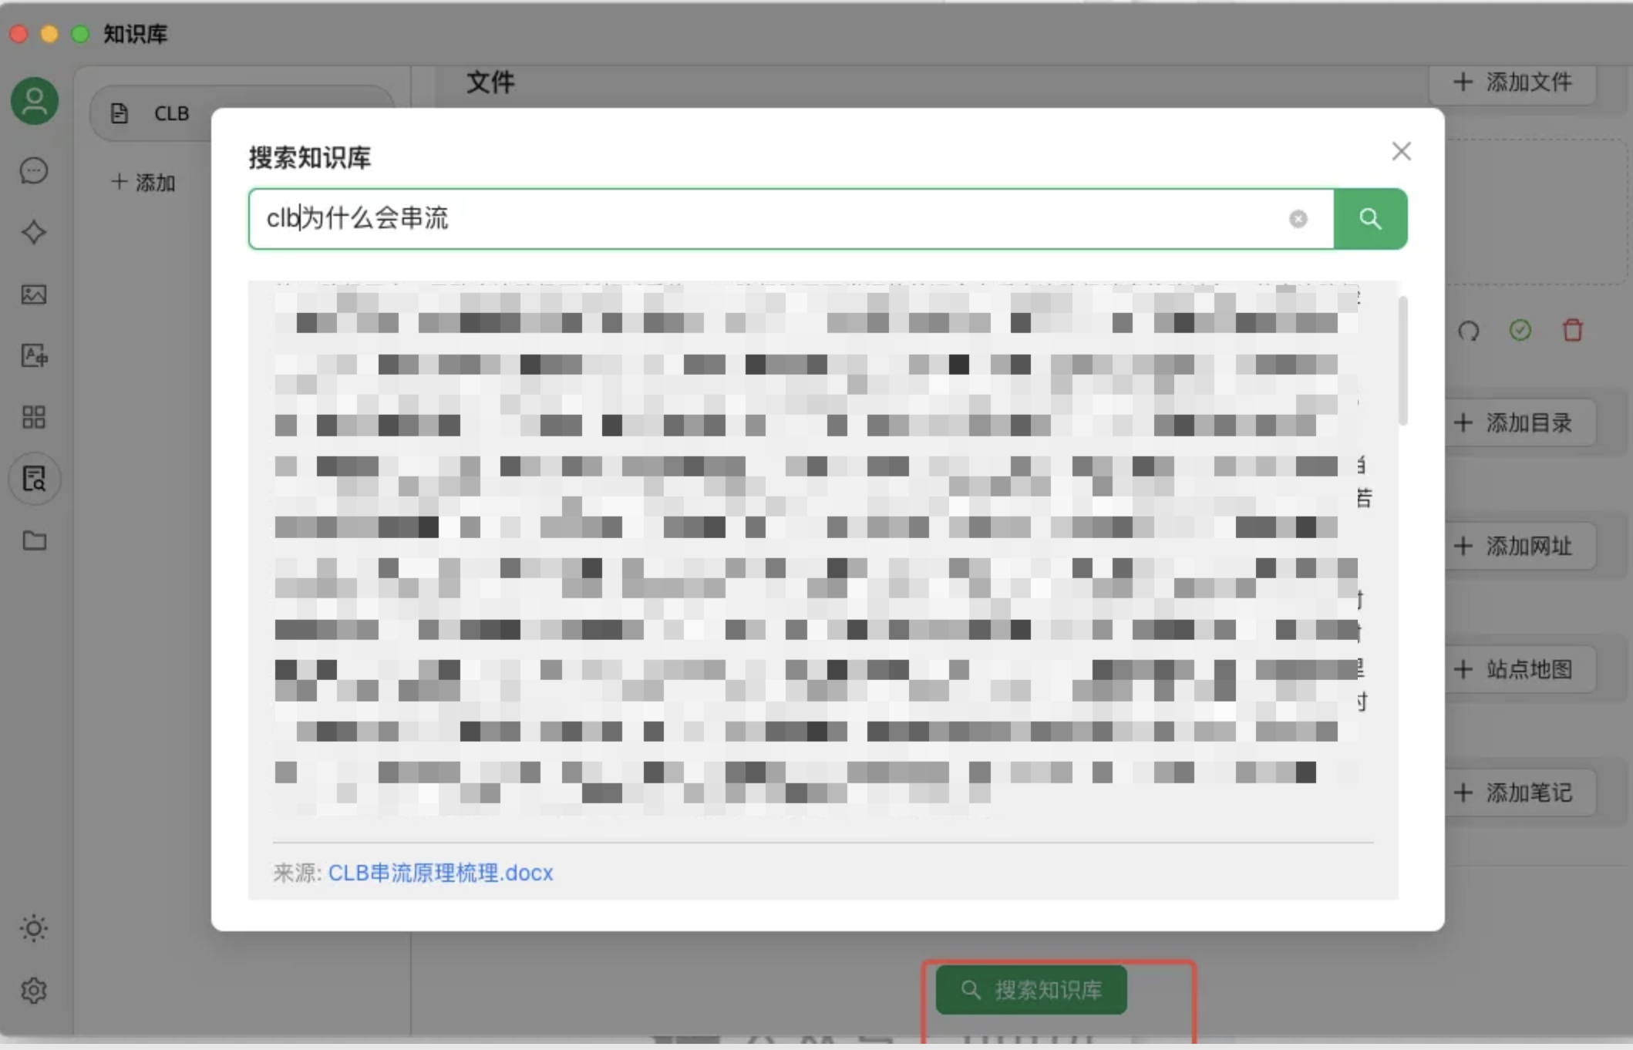Clear the search query text

coord(1298,219)
